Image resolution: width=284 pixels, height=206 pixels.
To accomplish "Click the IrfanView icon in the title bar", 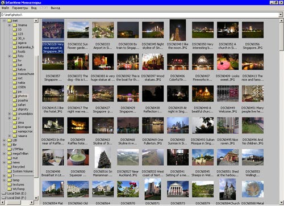I will [3, 2].
